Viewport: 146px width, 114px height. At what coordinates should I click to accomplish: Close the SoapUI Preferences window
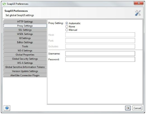click(138, 3)
